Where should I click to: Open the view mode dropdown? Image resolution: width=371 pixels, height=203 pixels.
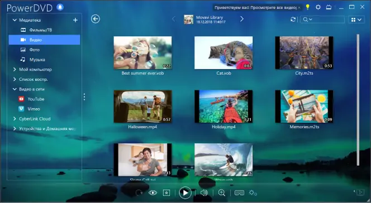(356, 20)
